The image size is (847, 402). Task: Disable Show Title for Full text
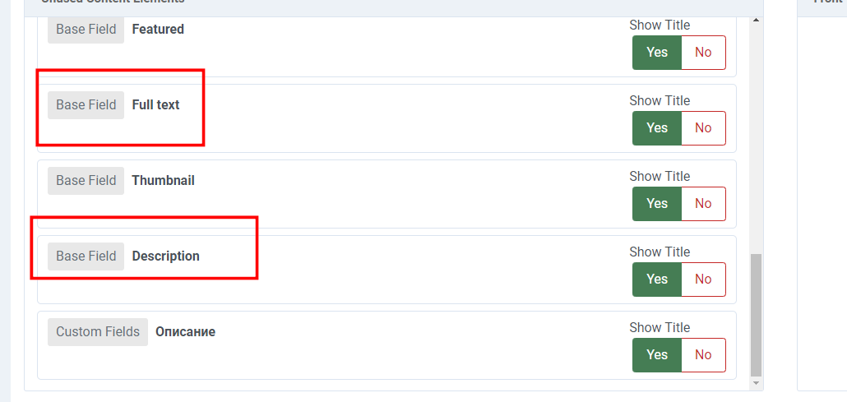tap(703, 128)
